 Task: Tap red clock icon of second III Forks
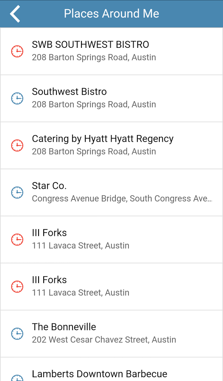(x=17, y=287)
